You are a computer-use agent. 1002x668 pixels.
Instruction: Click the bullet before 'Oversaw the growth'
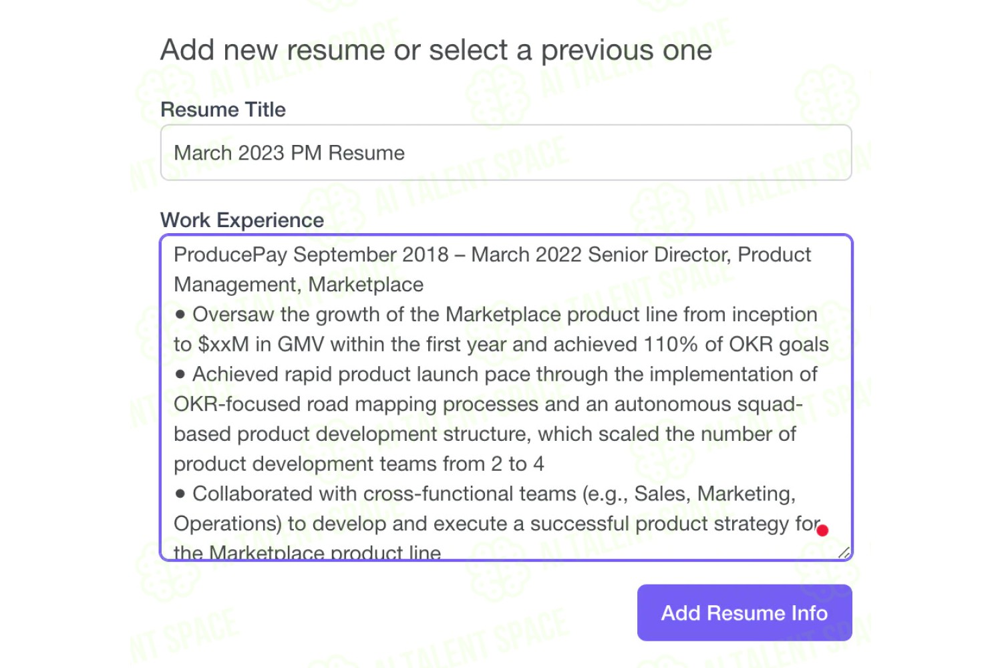point(180,314)
